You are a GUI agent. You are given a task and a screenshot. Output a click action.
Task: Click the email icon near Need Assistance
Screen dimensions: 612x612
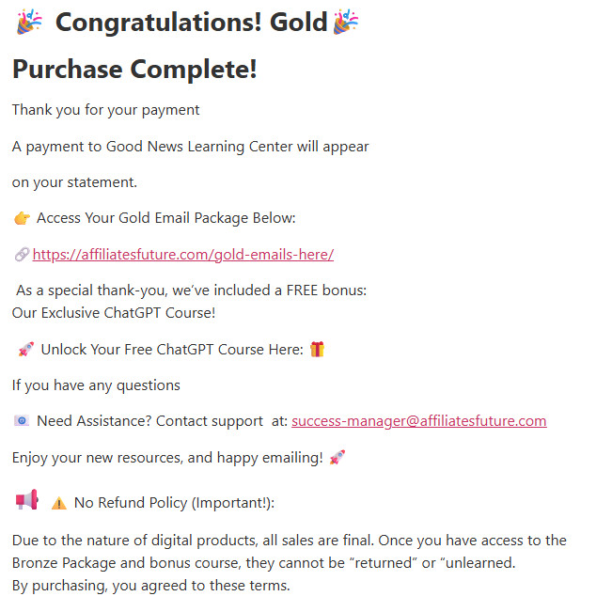tap(22, 421)
